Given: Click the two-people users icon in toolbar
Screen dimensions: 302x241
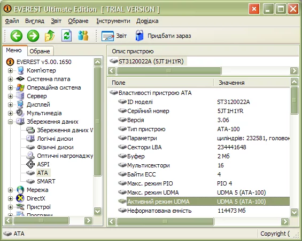Looking at the screenshot, I should click(83, 36).
